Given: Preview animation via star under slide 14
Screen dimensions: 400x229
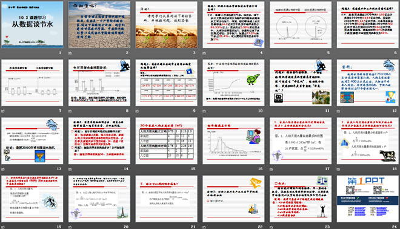Looking at the screenshot, I should point(70,169).
